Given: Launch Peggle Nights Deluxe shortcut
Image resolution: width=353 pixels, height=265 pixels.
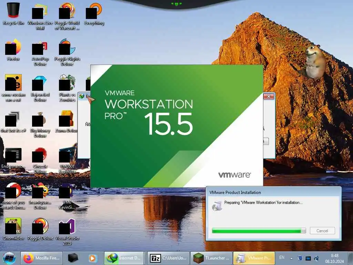Looking at the screenshot, I should coord(67,52).
